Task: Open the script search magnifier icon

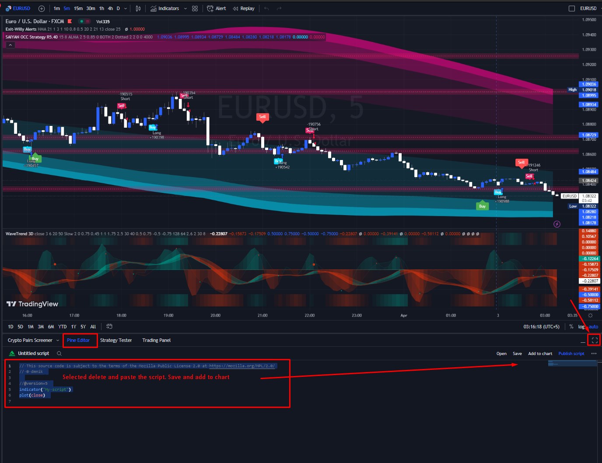Action: click(59, 353)
